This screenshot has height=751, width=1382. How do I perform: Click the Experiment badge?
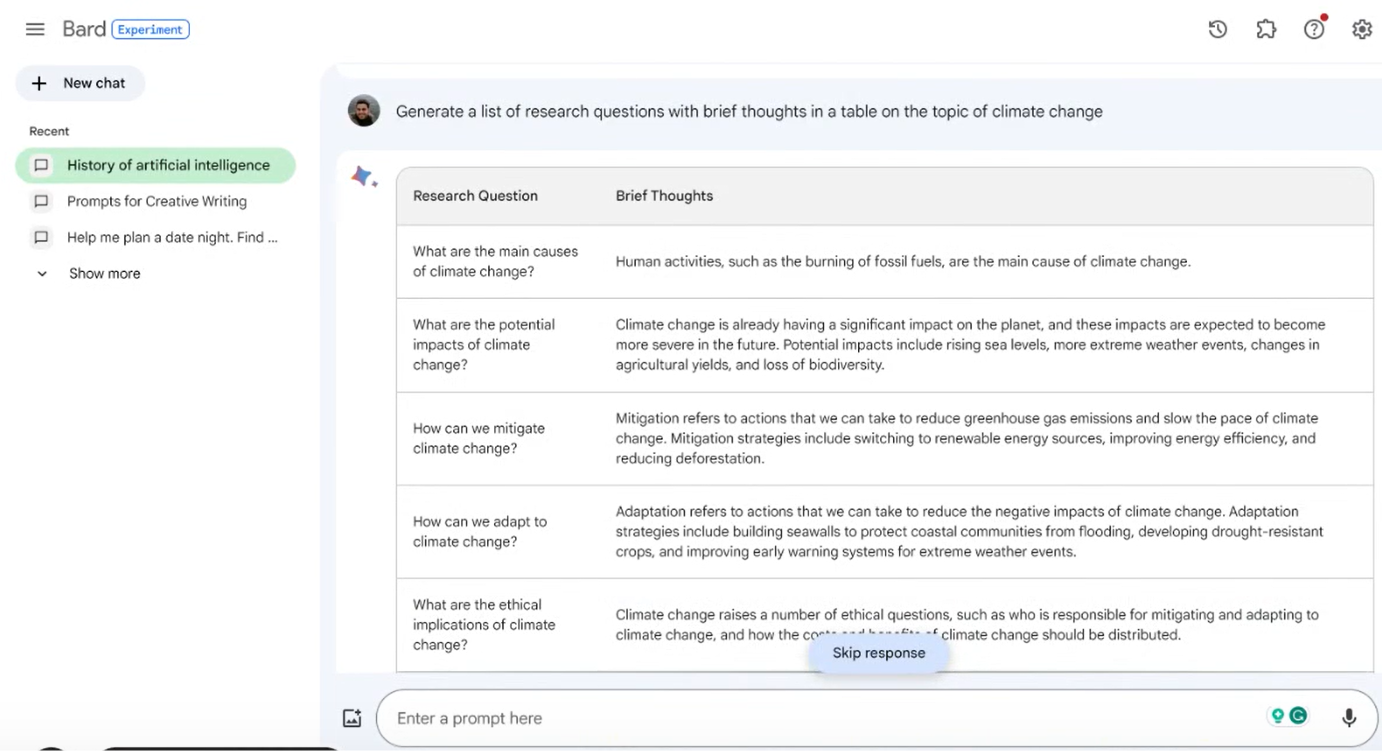click(x=150, y=29)
